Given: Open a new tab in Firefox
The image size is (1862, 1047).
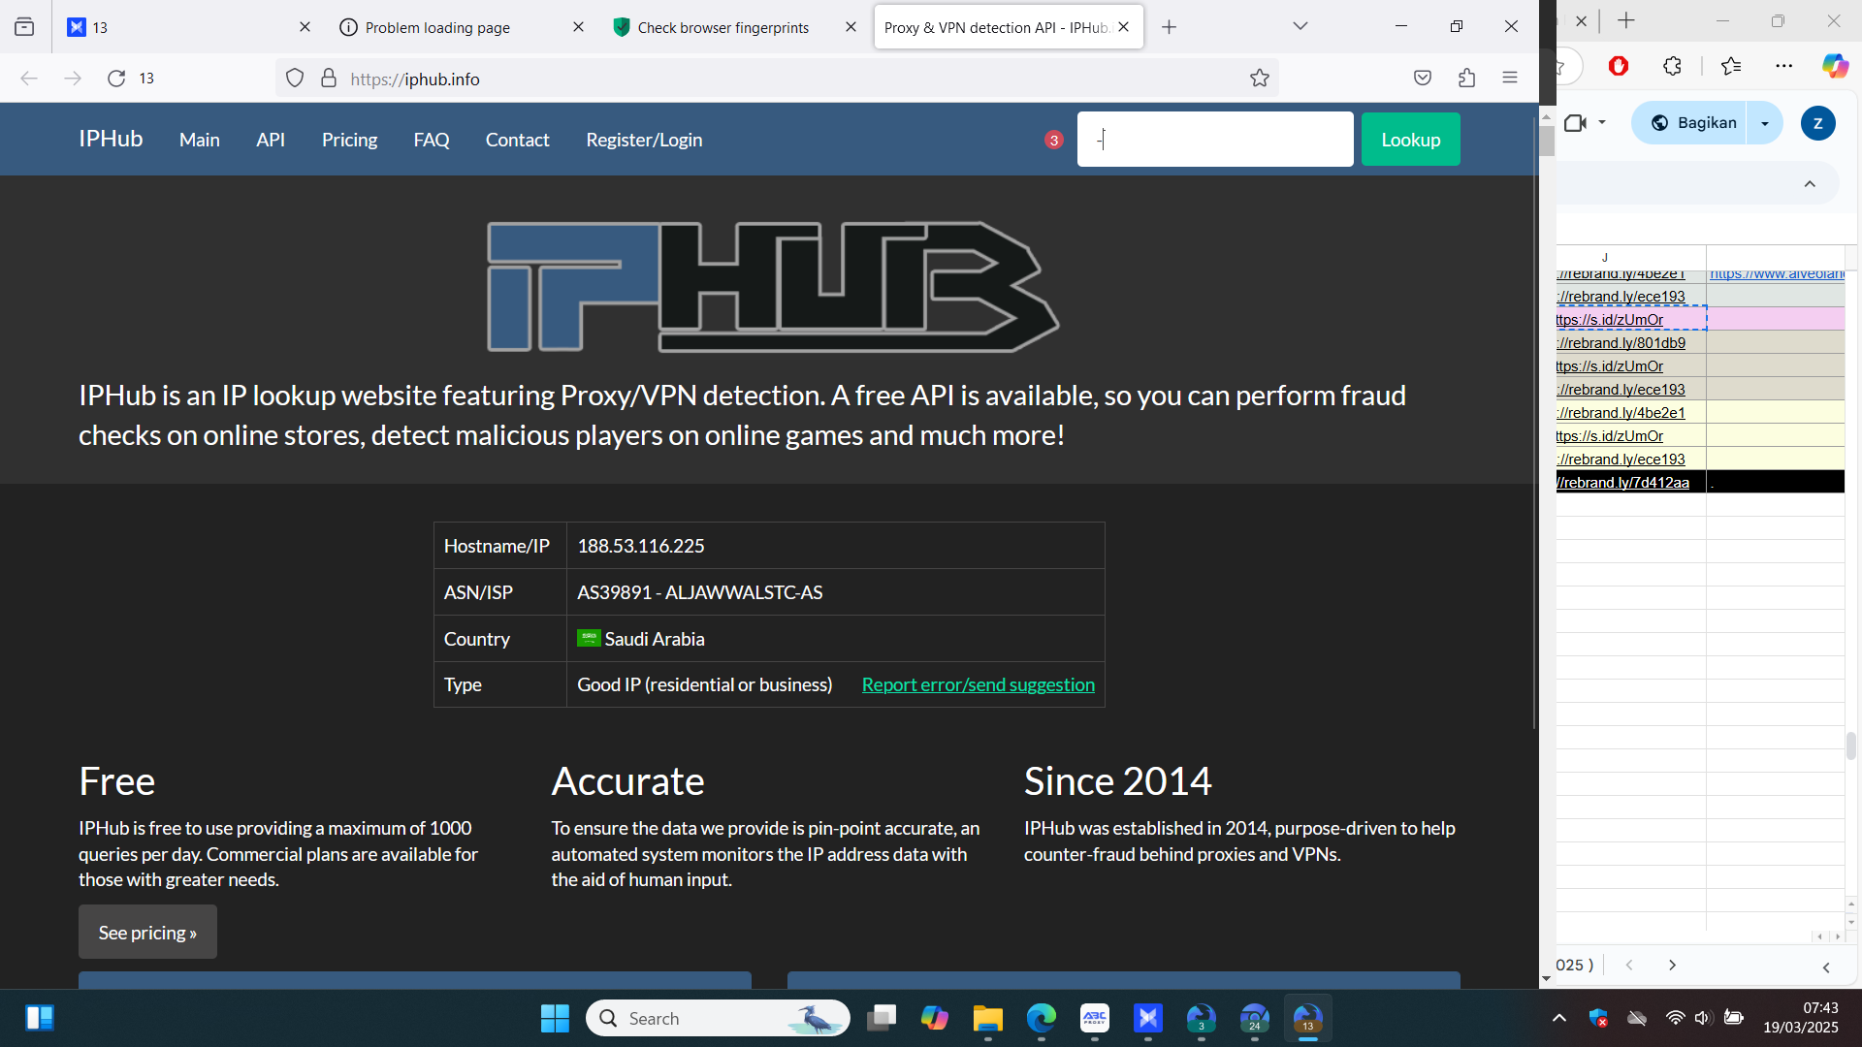Looking at the screenshot, I should [1170, 27].
